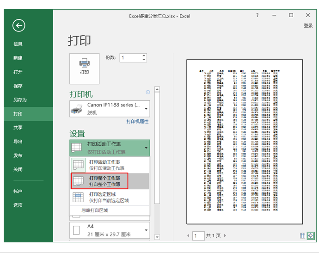This screenshot has height=253, width=319.
Task: Click the large printer 打印 button
Action: coord(85,68)
